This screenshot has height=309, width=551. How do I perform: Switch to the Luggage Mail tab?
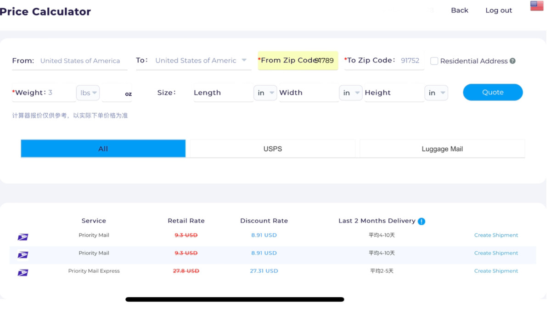click(x=442, y=149)
